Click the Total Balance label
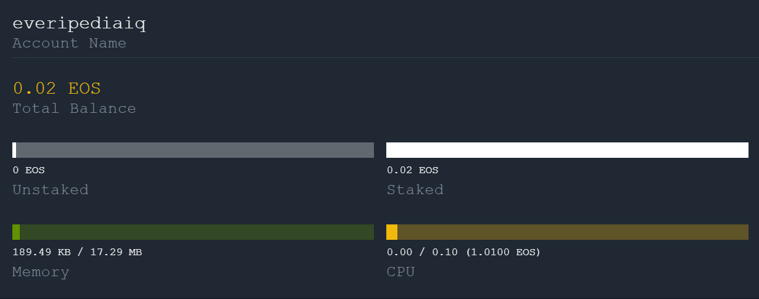The height and width of the screenshot is (299, 759). tap(74, 109)
